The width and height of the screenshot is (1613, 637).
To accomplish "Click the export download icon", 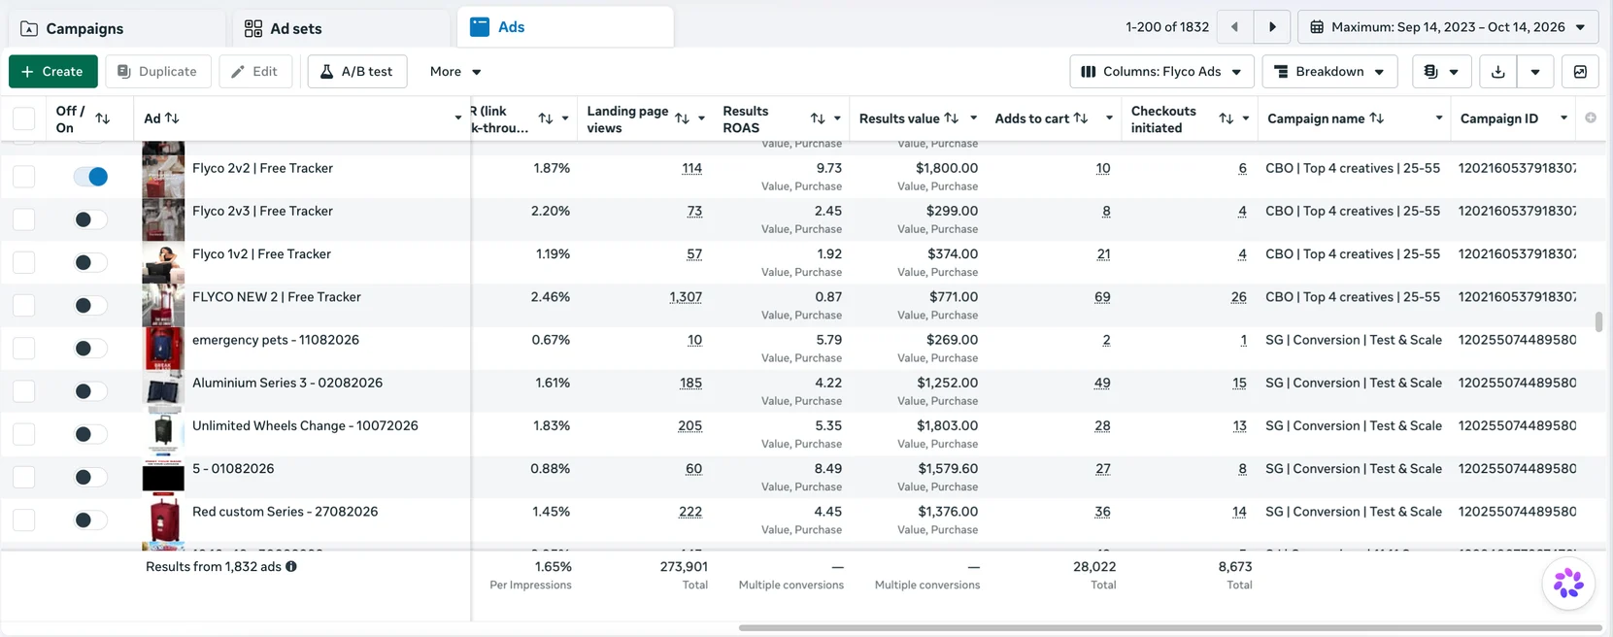I will coord(1498,71).
